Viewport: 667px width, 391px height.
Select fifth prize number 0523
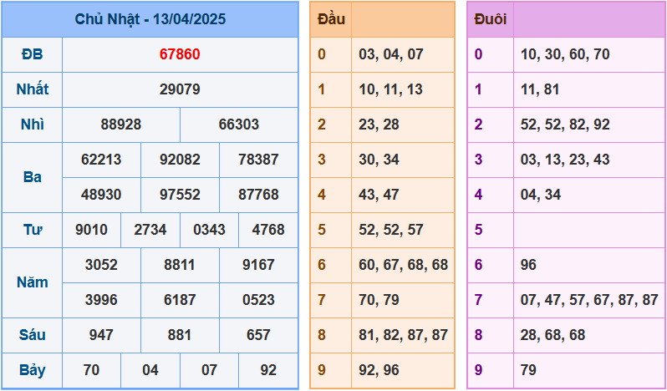258,300
